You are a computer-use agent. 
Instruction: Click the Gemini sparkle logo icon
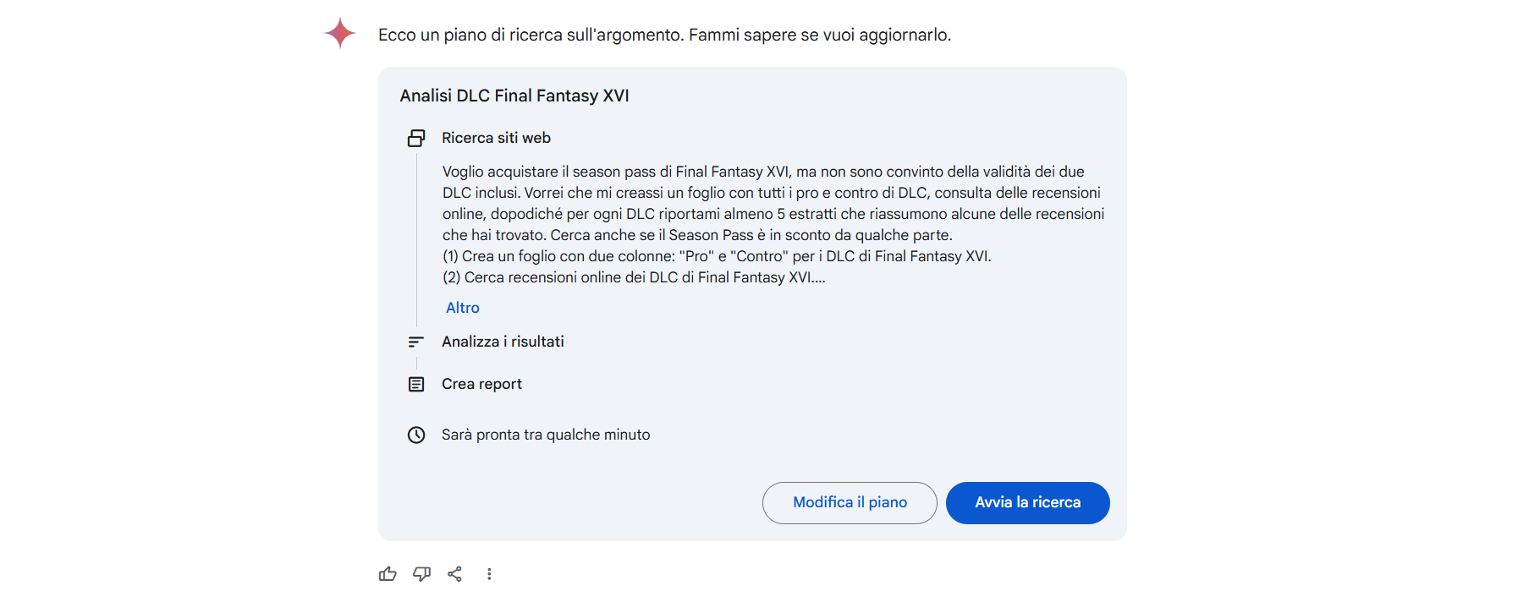[x=339, y=33]
